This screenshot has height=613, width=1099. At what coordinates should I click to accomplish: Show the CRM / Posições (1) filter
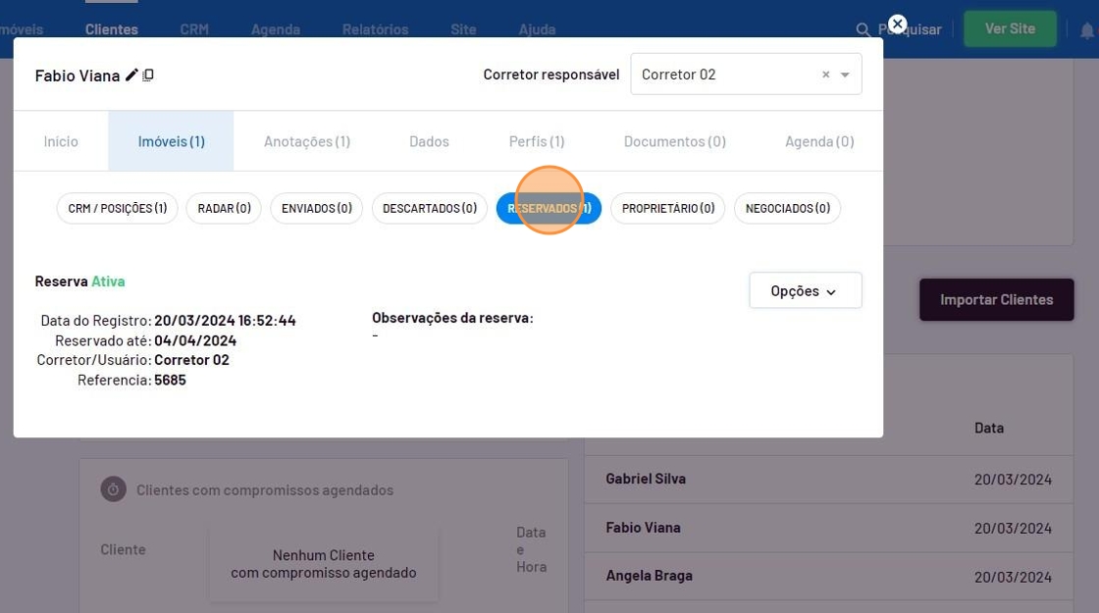[118, 208]
